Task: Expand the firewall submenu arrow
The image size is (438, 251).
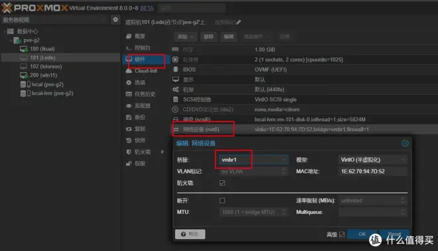Action: [x=163, y=152]
